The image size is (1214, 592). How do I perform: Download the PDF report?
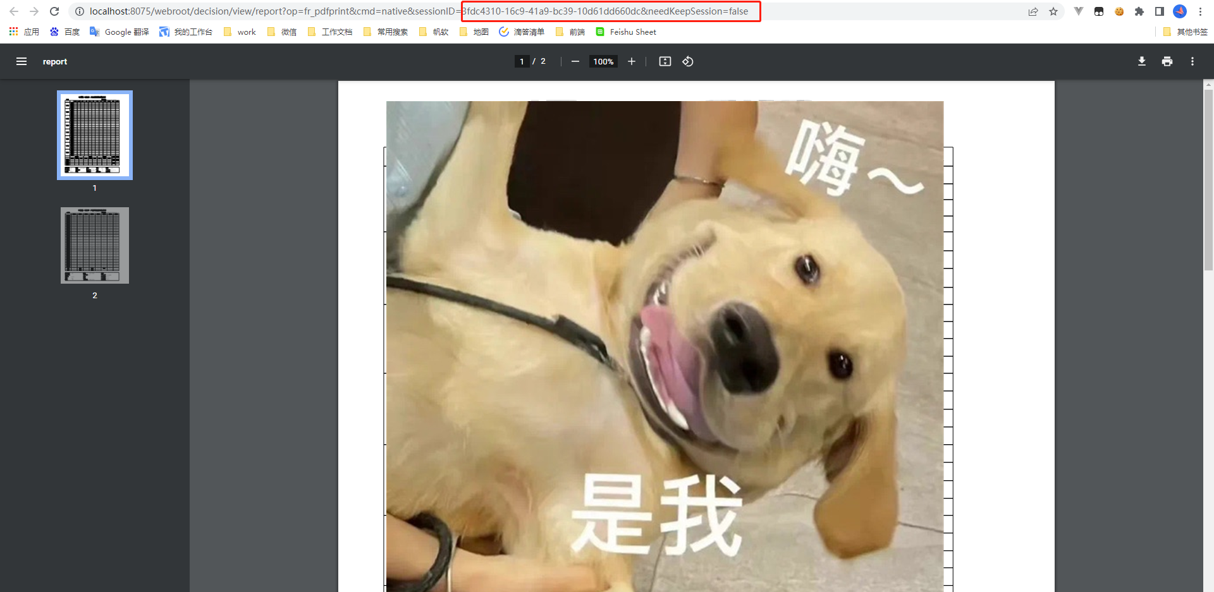(1141, 61)
